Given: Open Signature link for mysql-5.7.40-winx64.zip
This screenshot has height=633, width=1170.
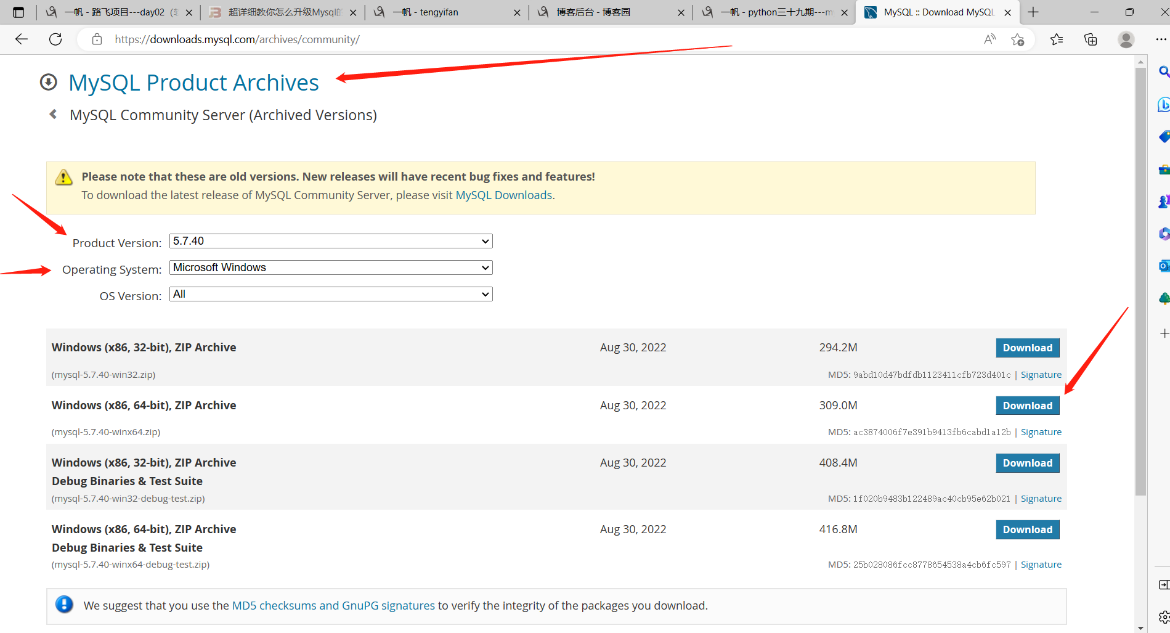Looking at the screenshot, I should point(1041,432).
